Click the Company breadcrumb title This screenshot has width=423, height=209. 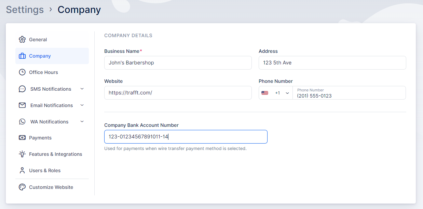click(x=79, y=10)
